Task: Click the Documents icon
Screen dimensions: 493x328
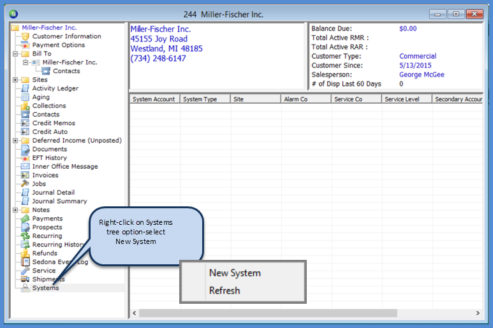Action: pyautogui.click(x=25, y=149)
